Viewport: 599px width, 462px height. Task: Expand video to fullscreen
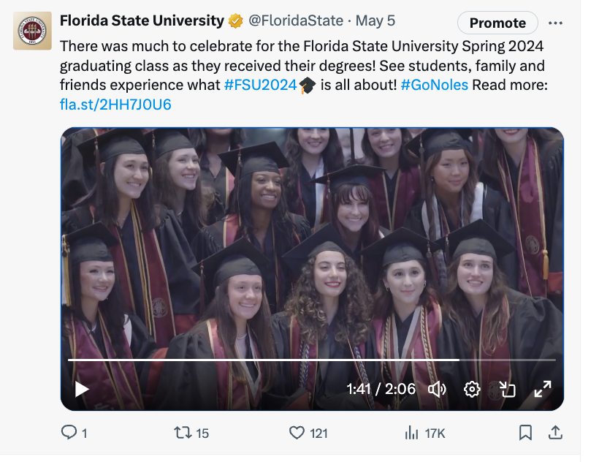click(x=542, y=389)
